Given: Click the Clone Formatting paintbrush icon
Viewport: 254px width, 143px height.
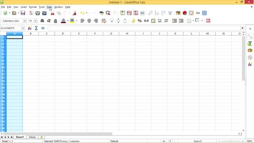Looking at the screenshot, I should 75,13.
